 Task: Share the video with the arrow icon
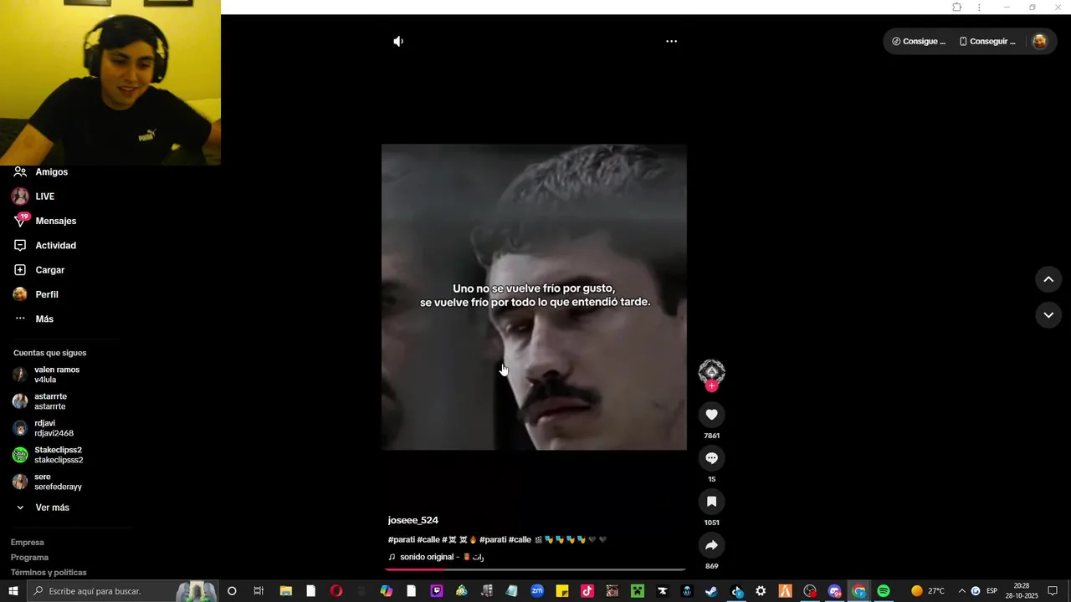coord(711,545)
